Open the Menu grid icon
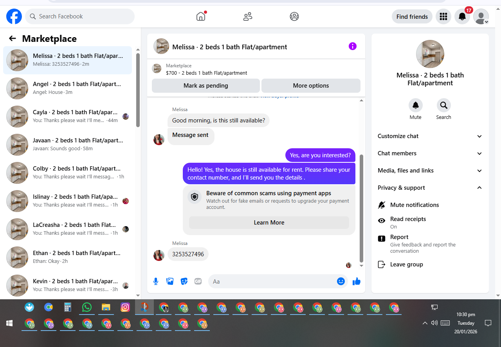Viewport: 501px width, 347px height. point(443,16)
